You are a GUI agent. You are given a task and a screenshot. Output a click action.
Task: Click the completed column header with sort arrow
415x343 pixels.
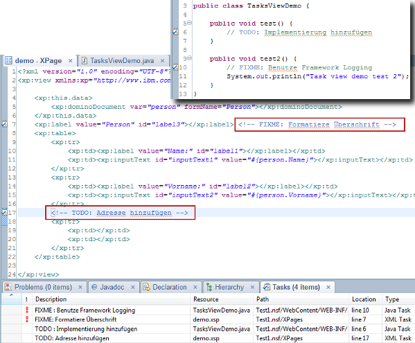[x=11, y=299]
